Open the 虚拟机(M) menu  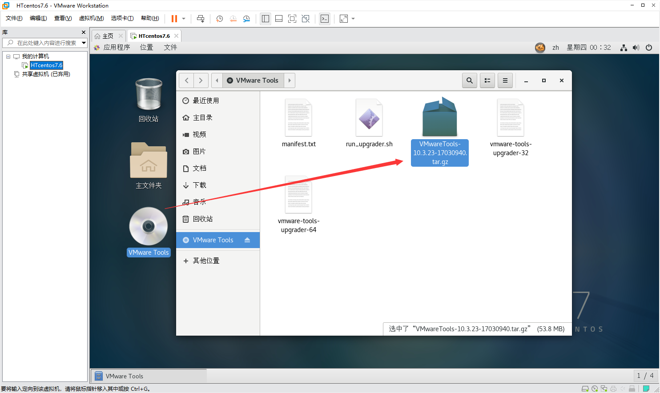point(91,18)
